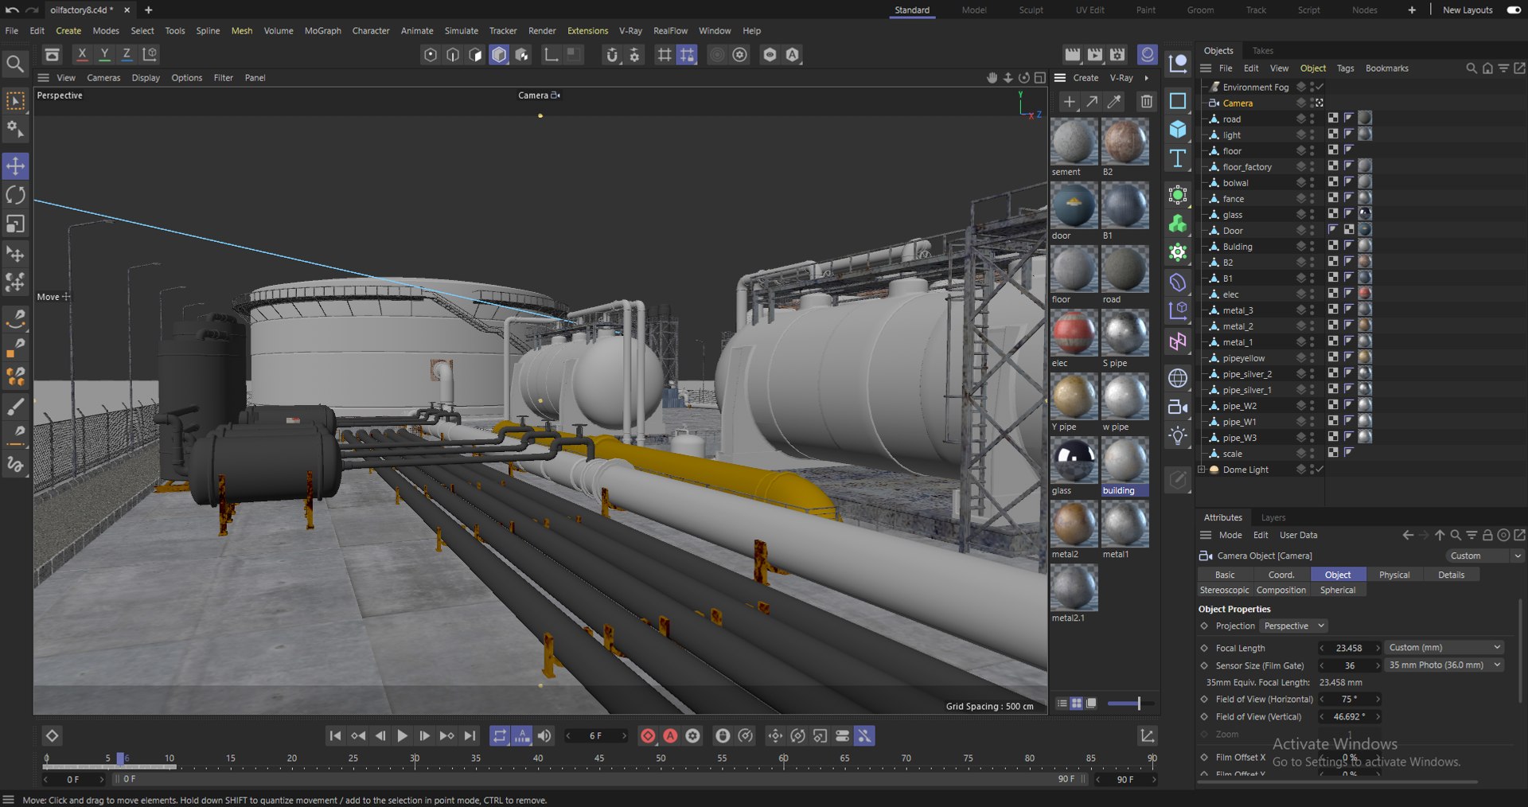Open the Custom attribute mode dropdown
This screenshot has width=1528, height=807.
pyautogui.click(x=1484, y=556)
